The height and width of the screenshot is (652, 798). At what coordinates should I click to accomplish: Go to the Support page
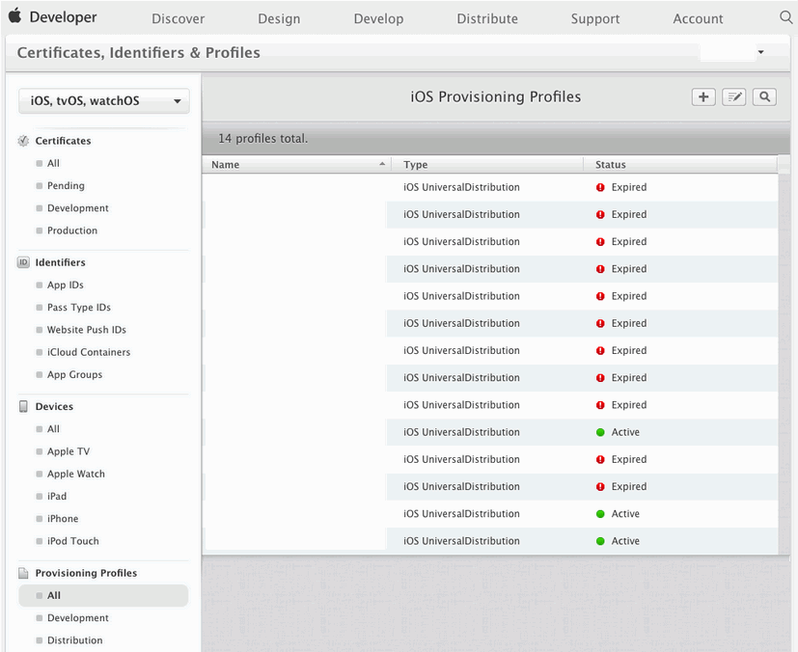point(595,19)
